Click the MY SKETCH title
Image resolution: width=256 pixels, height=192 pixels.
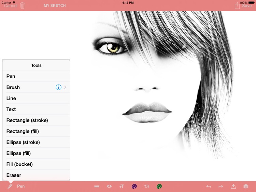(55, 5)
